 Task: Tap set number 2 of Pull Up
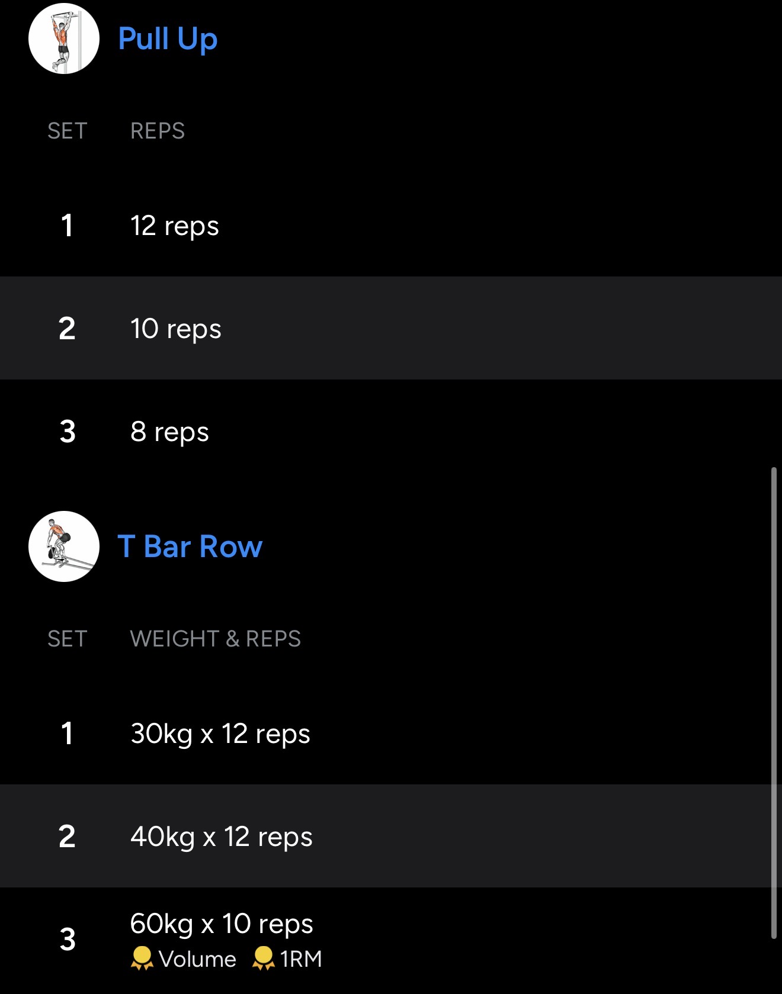pos(68,329)
